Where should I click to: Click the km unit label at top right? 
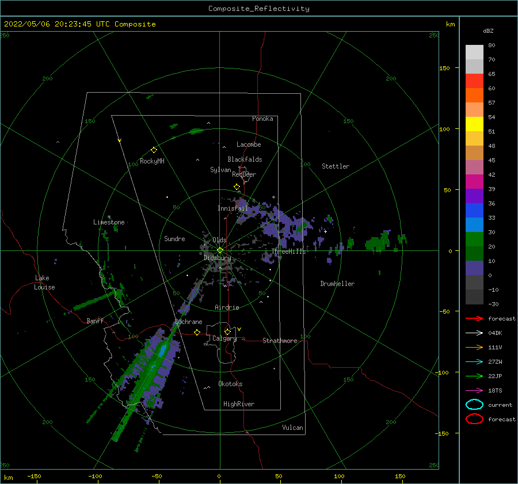450,24
